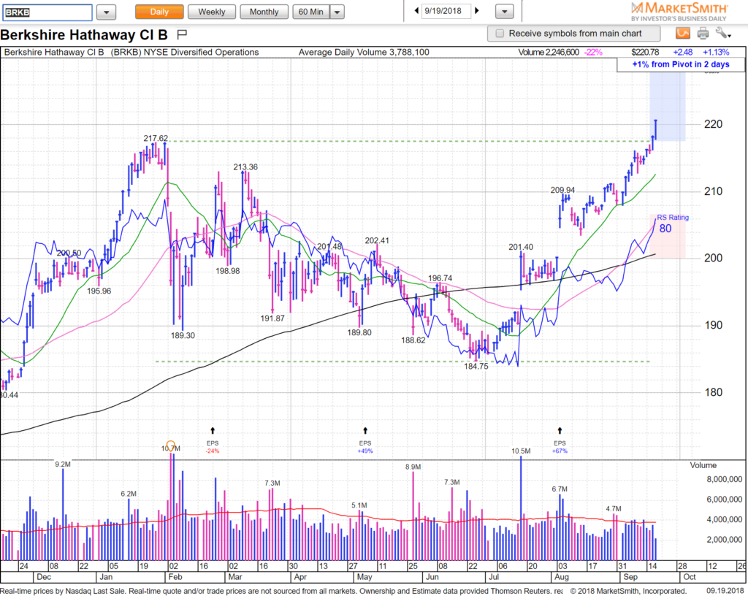Click the 196.74 price label
Image resolution: width=748 pixels, height=604 pixels.
pos(440,278)
